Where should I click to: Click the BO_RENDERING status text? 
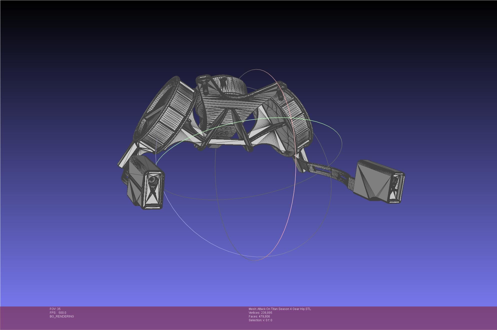(x=62, y=316)
